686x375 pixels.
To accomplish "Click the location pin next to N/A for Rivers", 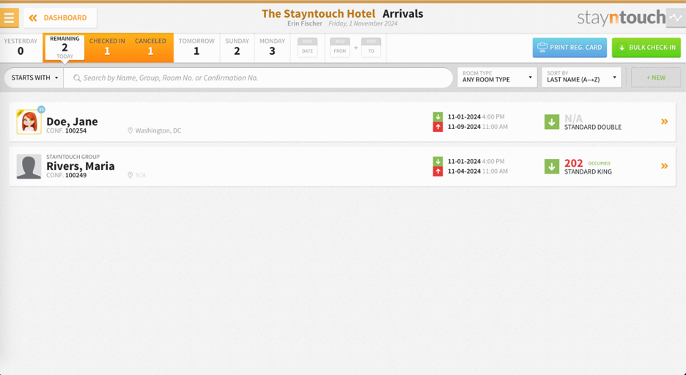I will (x=130, y=175).
